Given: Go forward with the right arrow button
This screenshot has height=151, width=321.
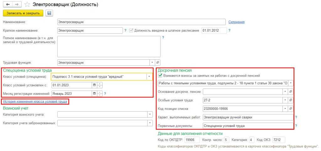Looking at the screenshot, I should tap(17, 4).
